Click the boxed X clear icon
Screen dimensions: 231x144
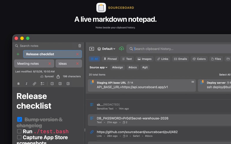(x=92, y=49)
